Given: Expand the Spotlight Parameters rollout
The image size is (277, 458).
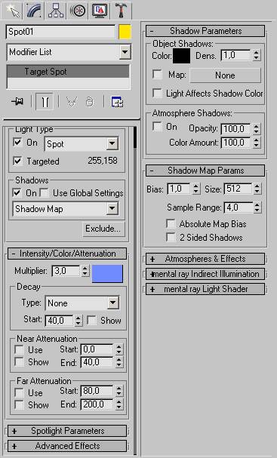Looking at the screenshot, I should [67, 431].
